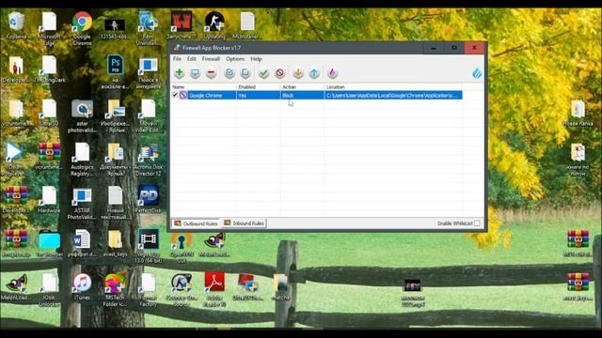Screen dimensions: 602x338
Task: Click the blue droplet logo in toolbar
Action: tap(477, 73)
